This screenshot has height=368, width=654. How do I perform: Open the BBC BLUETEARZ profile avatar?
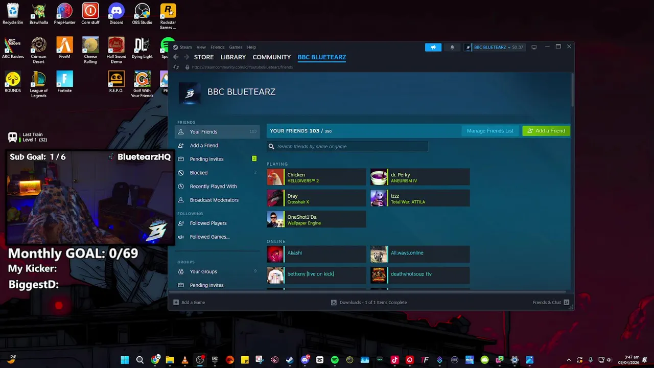pos(190,93)
